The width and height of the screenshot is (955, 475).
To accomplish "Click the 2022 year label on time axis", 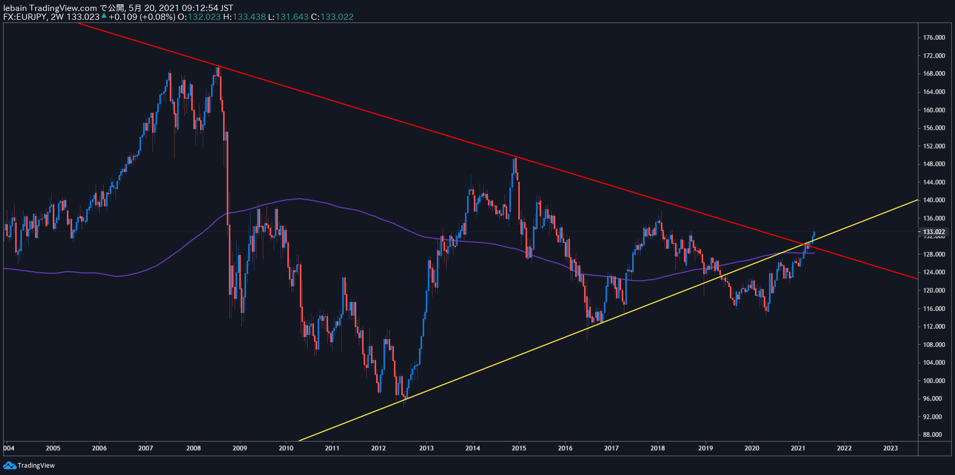I will [x=844, y=448].
